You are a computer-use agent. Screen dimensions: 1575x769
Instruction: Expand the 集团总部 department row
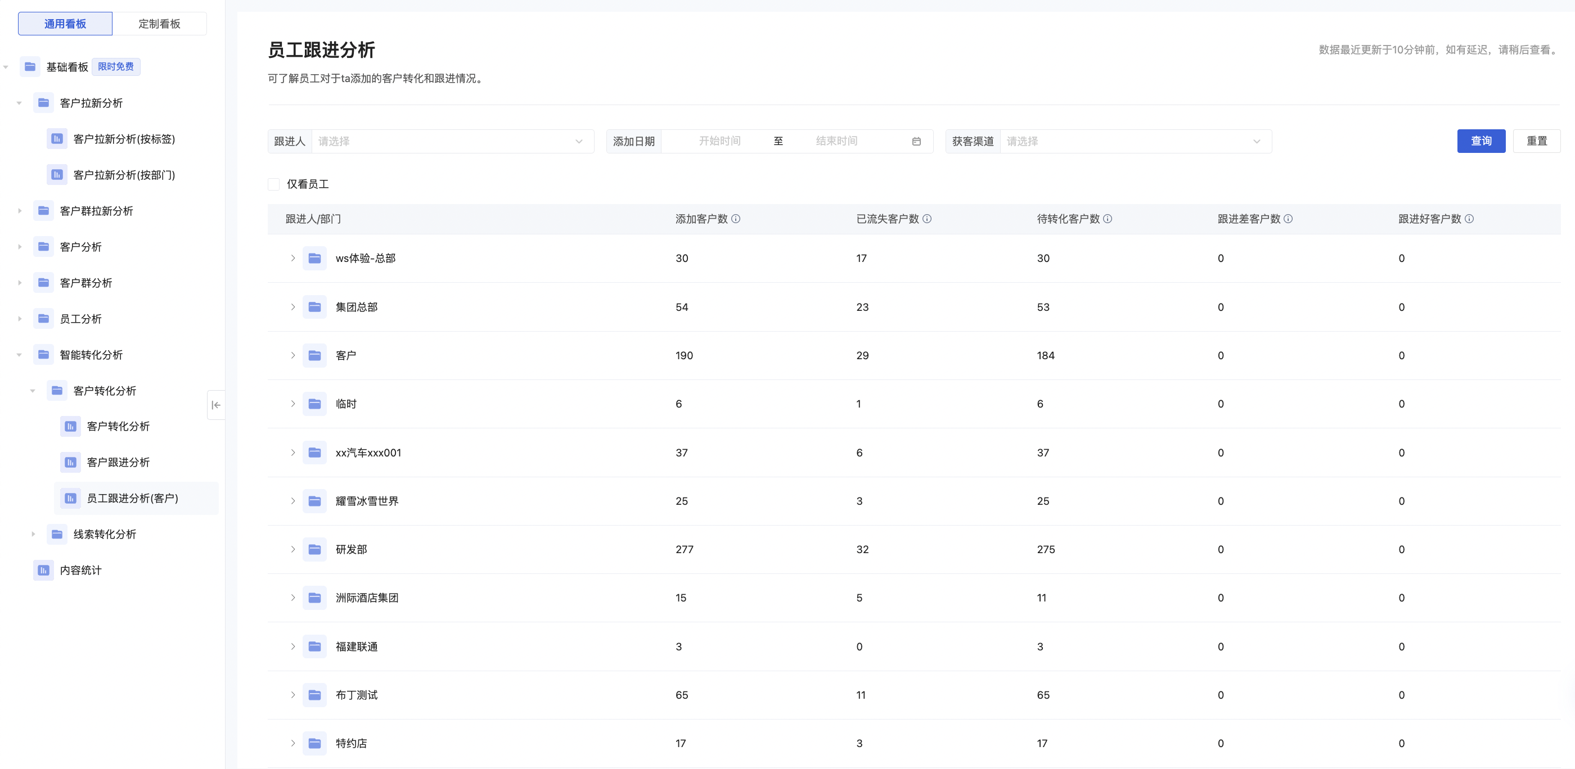point(293,306)
